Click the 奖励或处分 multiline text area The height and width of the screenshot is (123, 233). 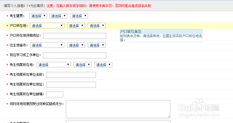(118, 109)
